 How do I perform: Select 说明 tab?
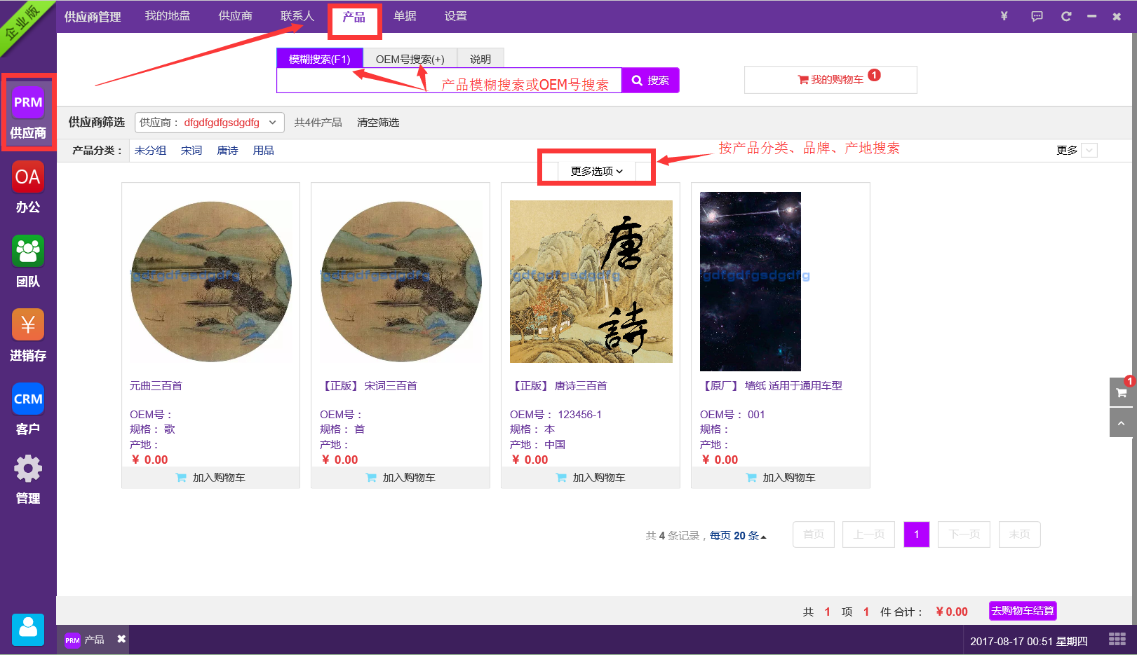pos(480,59)
